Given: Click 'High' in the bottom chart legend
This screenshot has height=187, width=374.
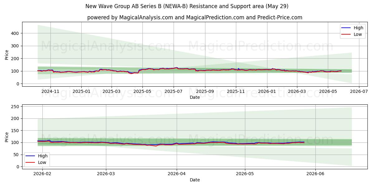Looking at the screenshot, I should (x=43, y=156).
